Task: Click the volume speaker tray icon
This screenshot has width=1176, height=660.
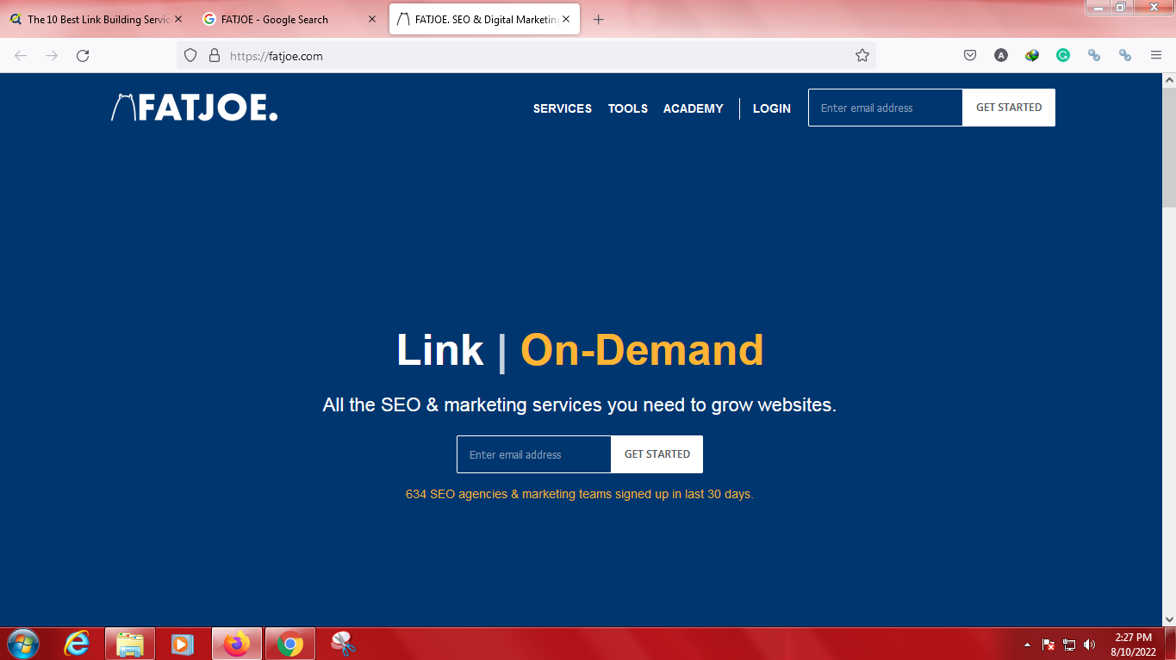Action: (1090, 645)
